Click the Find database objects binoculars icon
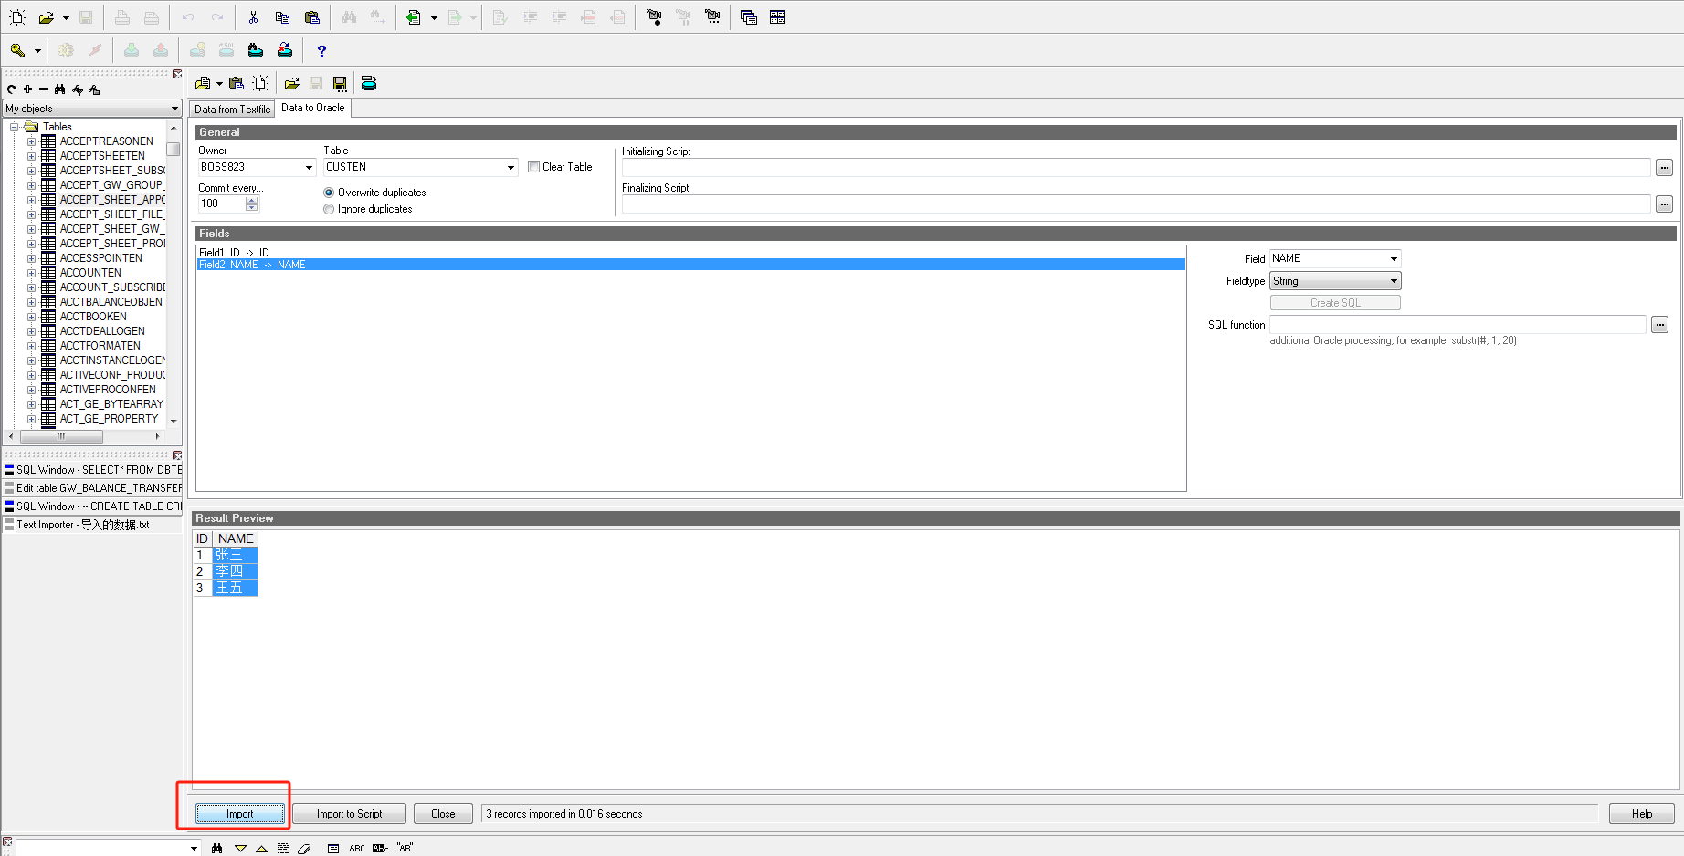The height and width of the screenshot is (856, 1684). (x=256, y=50)
